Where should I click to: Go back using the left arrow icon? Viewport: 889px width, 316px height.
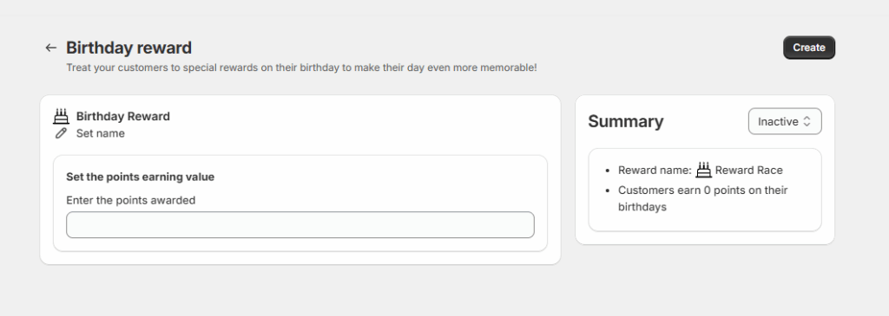pyautogui.click(x=51, y=48)
